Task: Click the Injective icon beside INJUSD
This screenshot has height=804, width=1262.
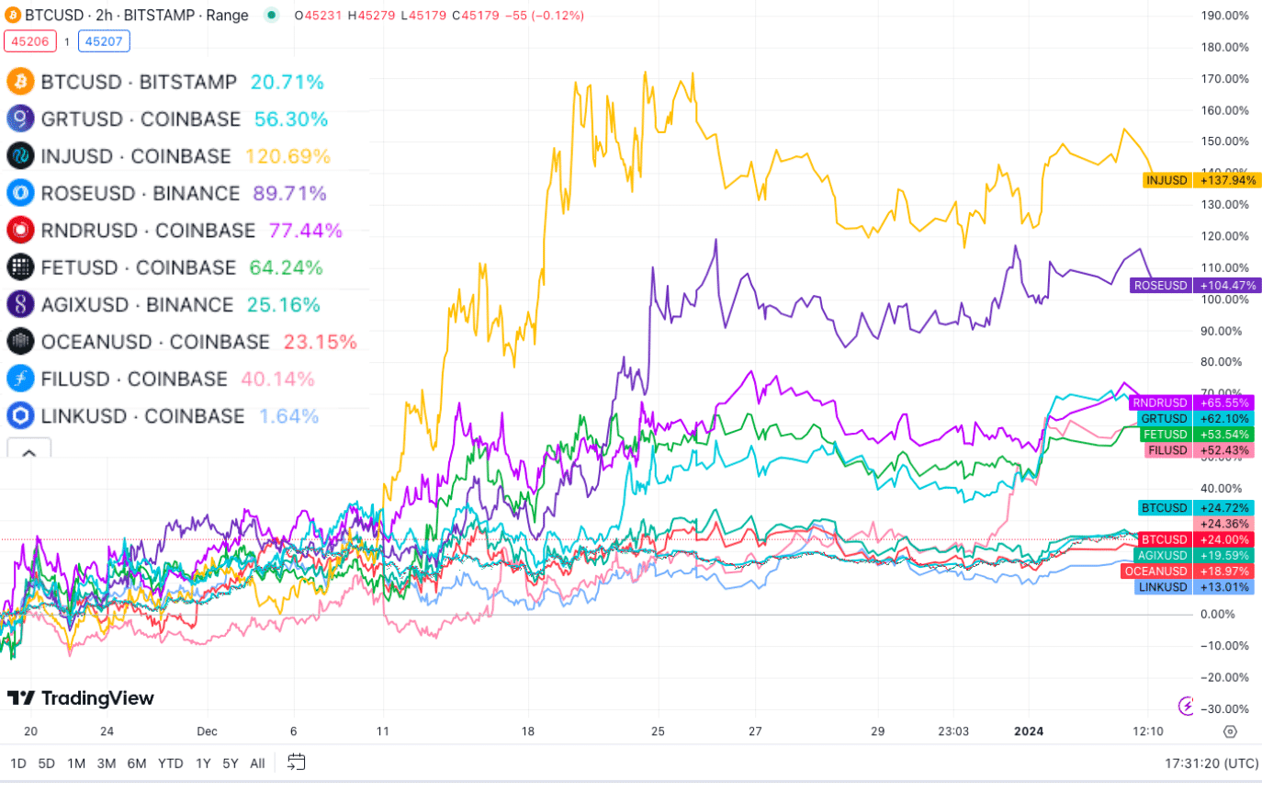Action: click(x=20, y=156)
